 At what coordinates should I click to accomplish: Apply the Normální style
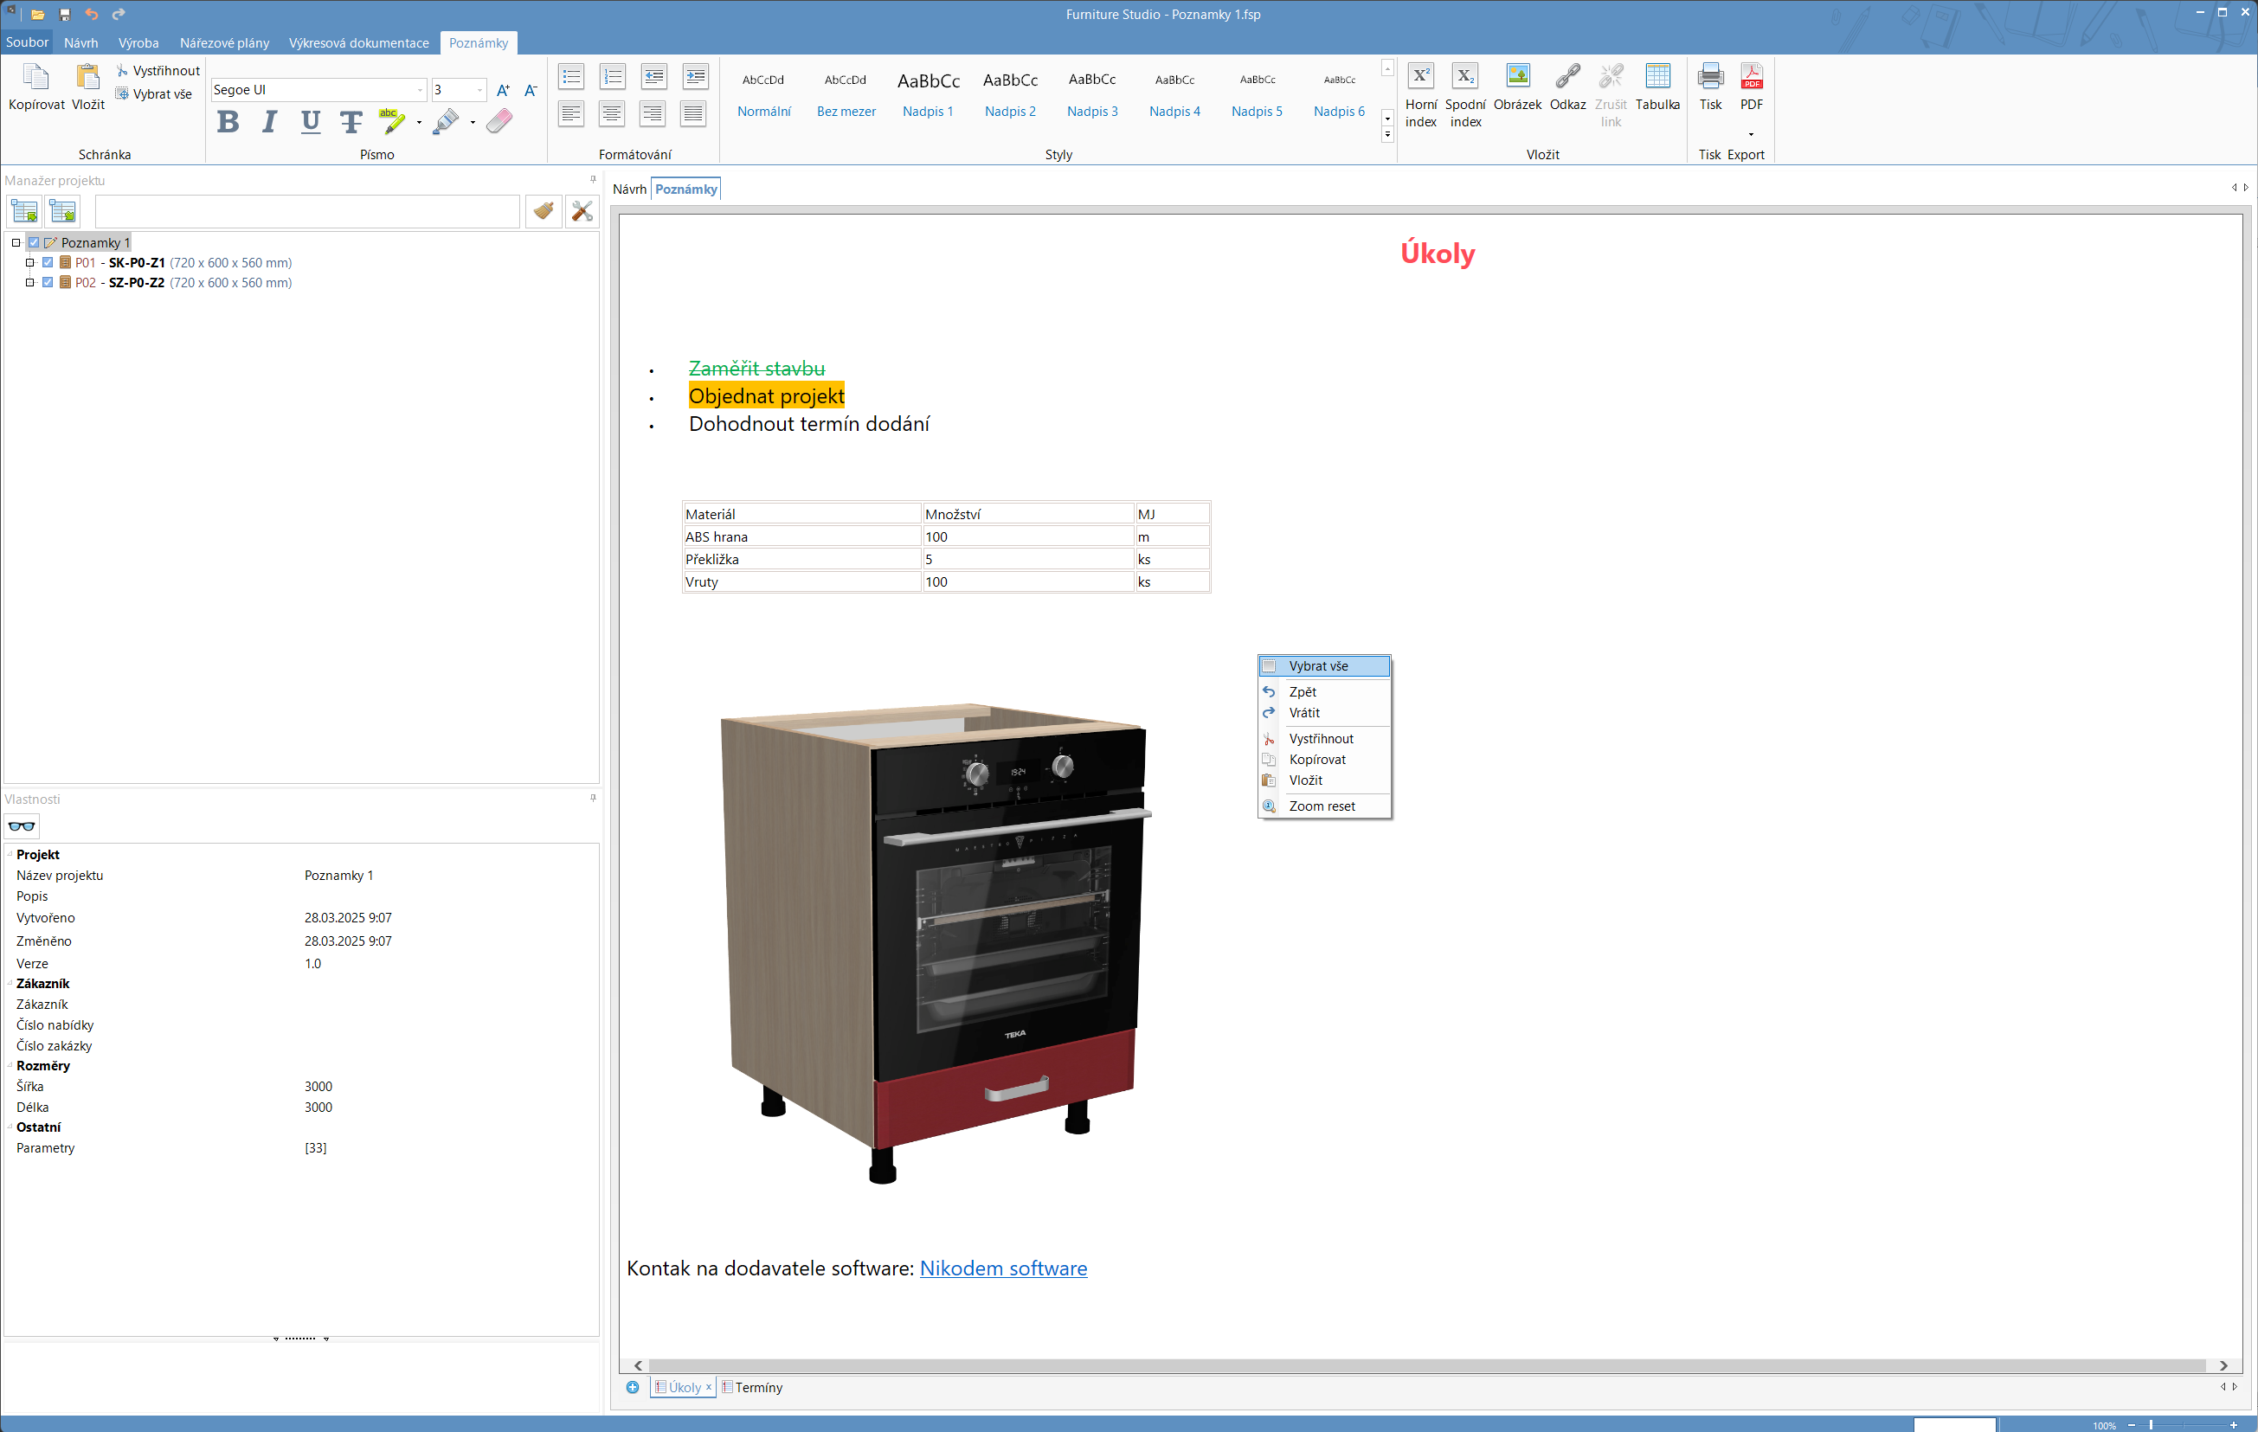pyautogui.click(x=763, y=96)
